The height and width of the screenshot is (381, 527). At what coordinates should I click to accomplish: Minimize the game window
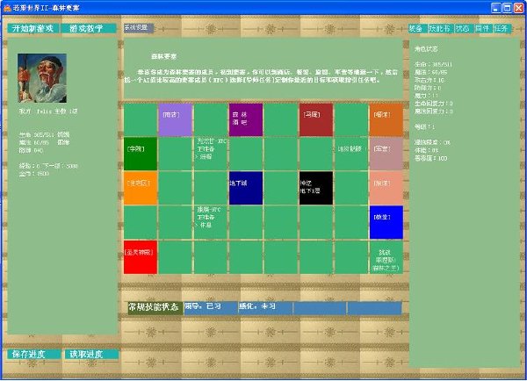[495, 8]
